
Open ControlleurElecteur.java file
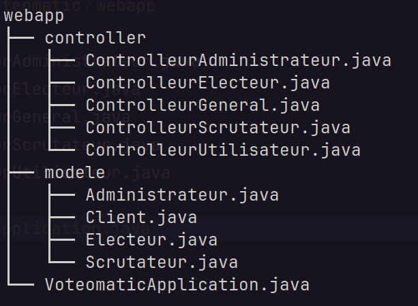click(x=208, y=83)
